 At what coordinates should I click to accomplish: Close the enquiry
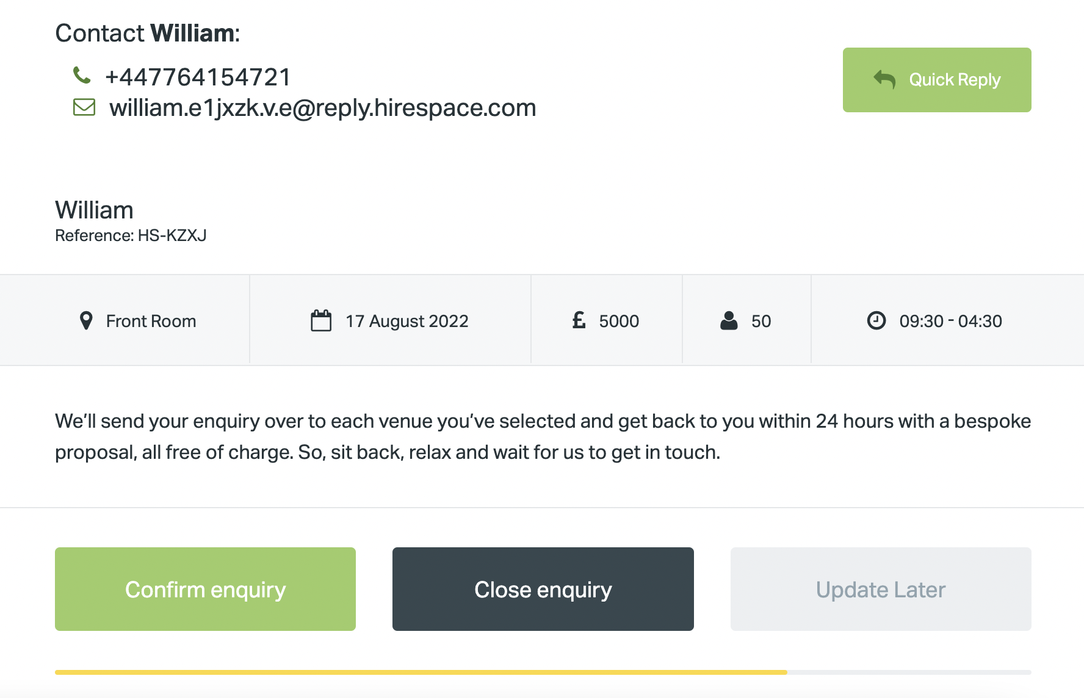coord(543,589)
